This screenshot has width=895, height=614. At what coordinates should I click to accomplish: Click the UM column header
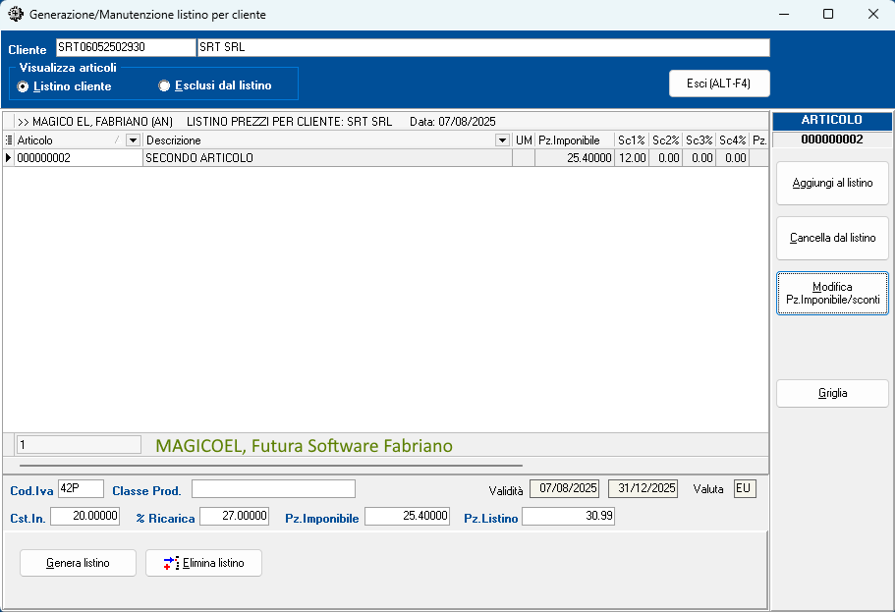coord(524,140)
